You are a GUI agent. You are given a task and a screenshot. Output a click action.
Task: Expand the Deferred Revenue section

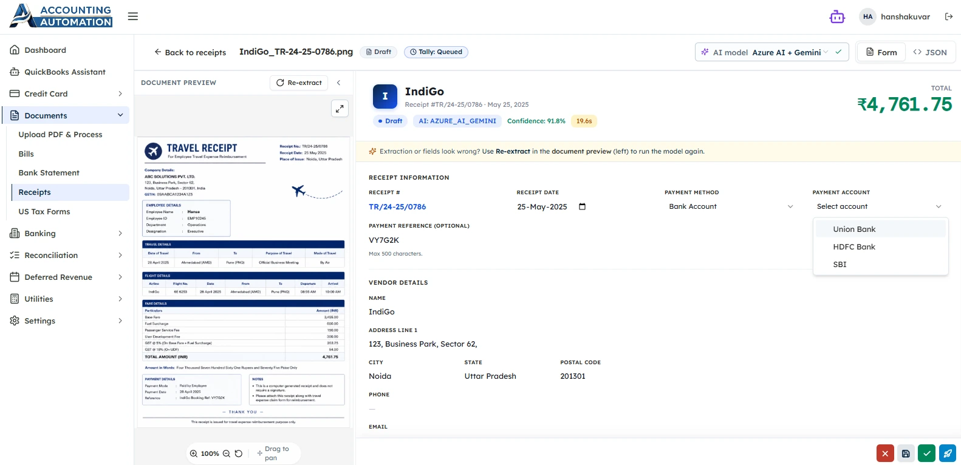[67, 277]
